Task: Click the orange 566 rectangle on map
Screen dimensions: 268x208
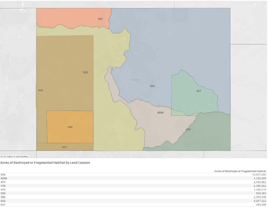Action: tap(70, 127)
